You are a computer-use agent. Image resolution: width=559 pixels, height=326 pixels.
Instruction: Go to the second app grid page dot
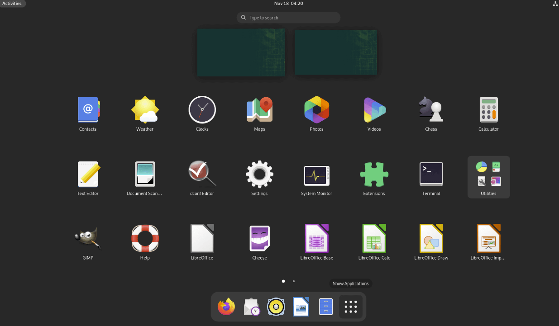[x=294, y=281]
